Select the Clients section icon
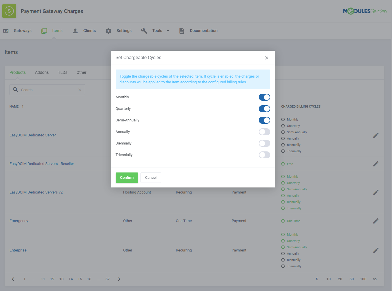This screenshot has width=392, height=291. [x=75, y=31]
